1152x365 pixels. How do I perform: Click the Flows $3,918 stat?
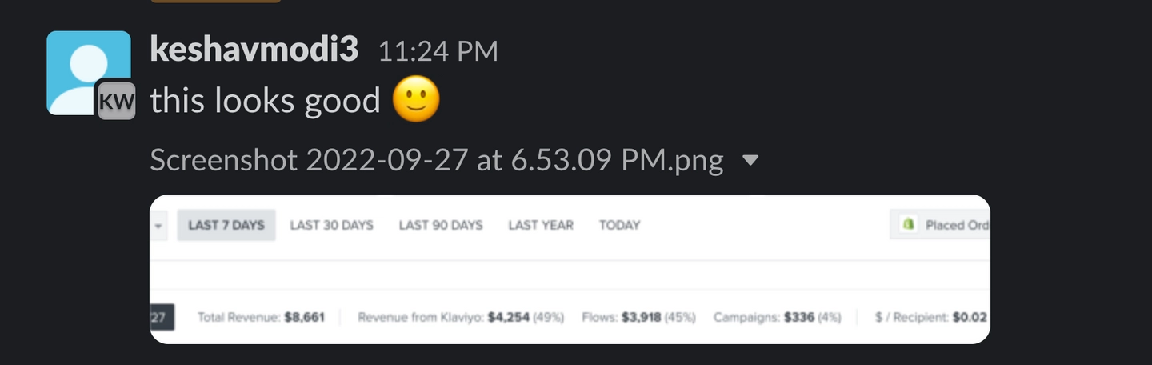pos(641,318)
